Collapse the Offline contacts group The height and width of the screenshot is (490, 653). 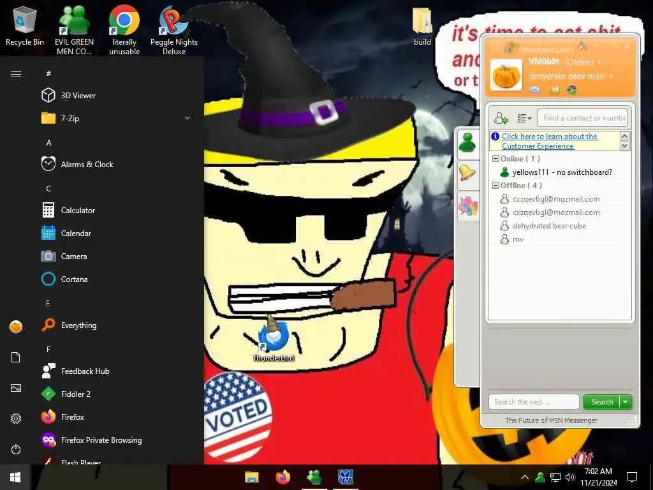tap(495, 186)
